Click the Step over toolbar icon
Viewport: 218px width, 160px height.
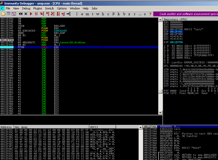click(x=47, y=14)
